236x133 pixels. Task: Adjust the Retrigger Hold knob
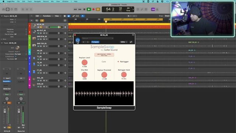pyautogui.click(x=124, y=75)
